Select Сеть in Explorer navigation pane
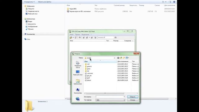Screen dimensions: 199x112 (27, 39)
